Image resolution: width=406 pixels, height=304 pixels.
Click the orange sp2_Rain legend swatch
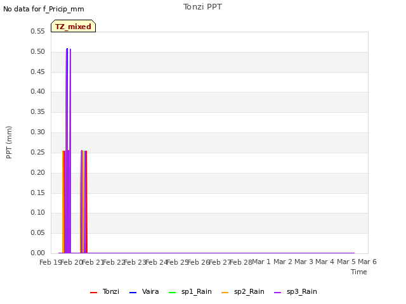[x=225, y=293]
